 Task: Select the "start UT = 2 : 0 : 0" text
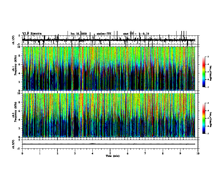click(136, 34)
